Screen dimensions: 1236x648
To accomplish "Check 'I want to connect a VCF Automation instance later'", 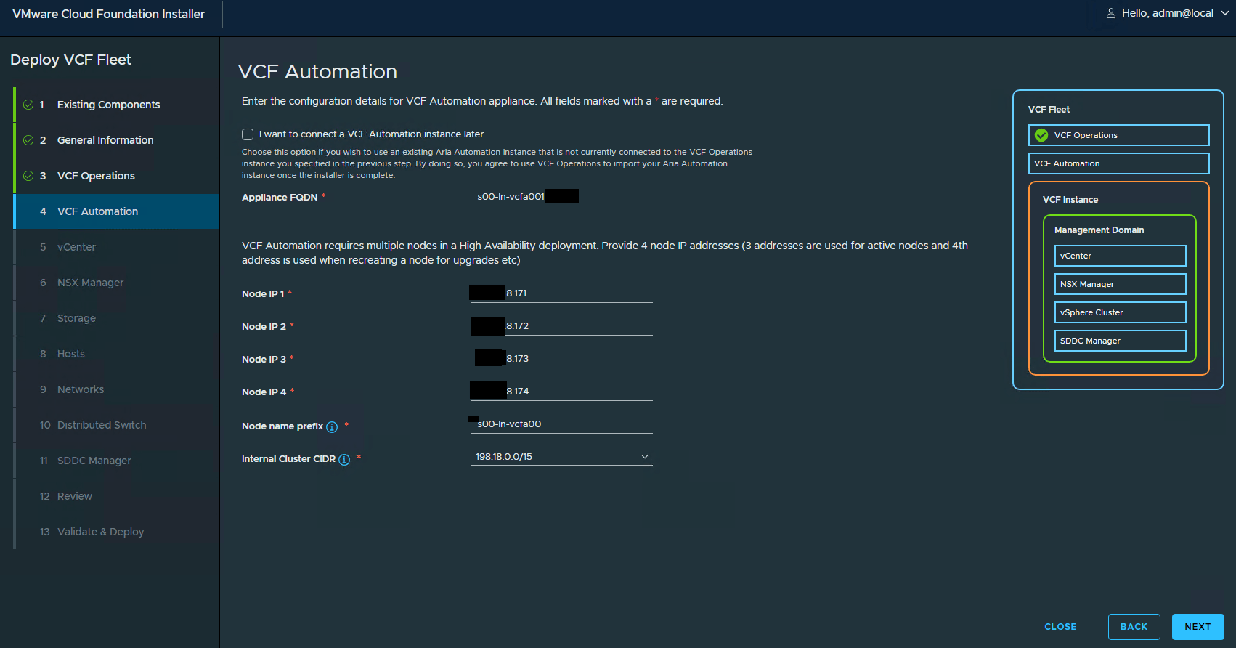I will (248, 134).
